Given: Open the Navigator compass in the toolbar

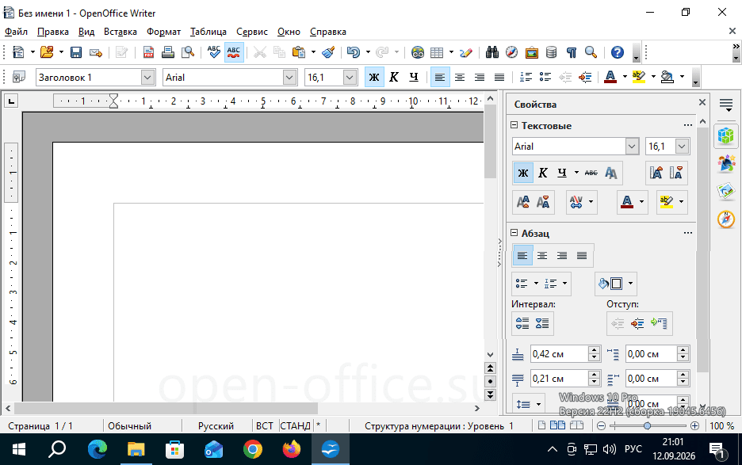Looking at the screenshot, I should pyautogui.click(x=511, y=52).
